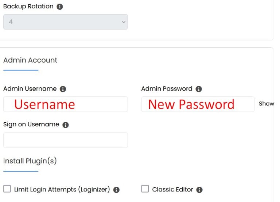
Task: Click the Limit Login Attempts (Loginizer) label text
Action: tap(62, 190)
